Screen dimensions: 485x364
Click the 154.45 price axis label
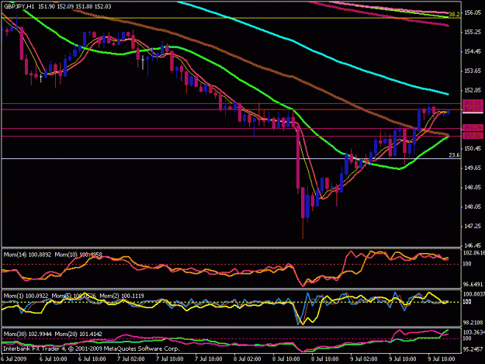coord(473,52)
